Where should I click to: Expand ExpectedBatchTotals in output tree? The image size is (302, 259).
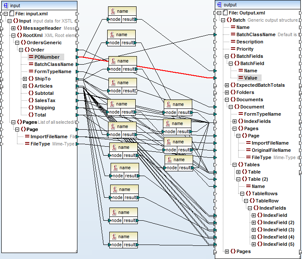click(x=227, y=85)
